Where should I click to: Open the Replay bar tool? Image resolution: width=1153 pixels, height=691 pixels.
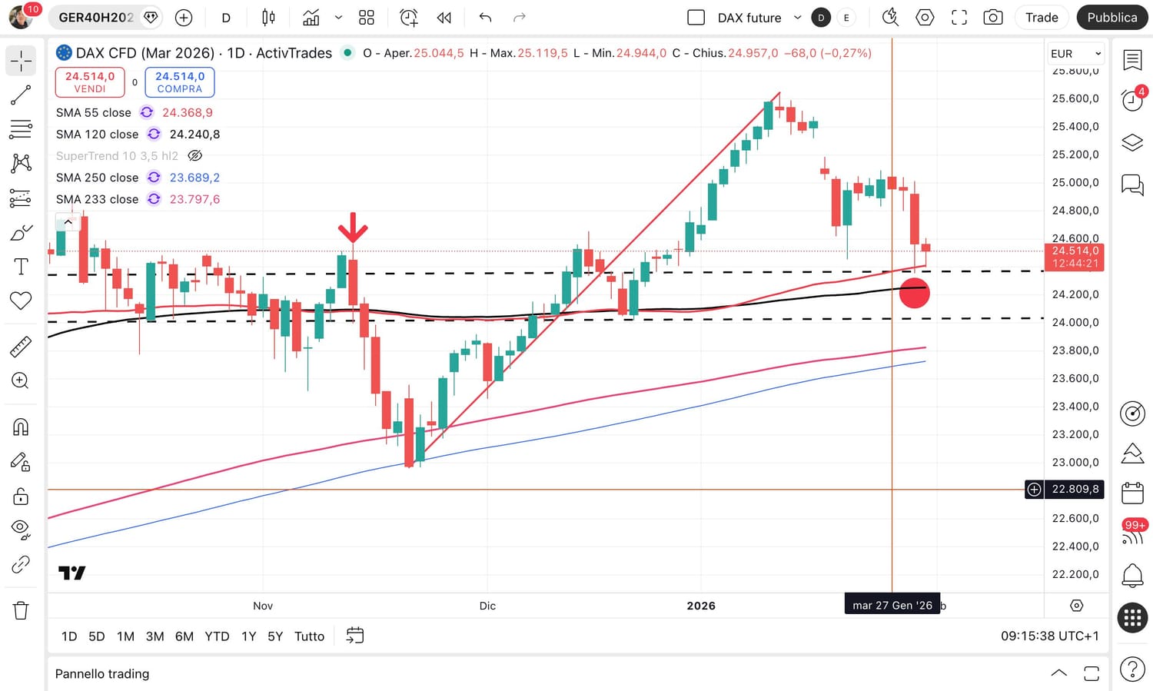[444, 18]
